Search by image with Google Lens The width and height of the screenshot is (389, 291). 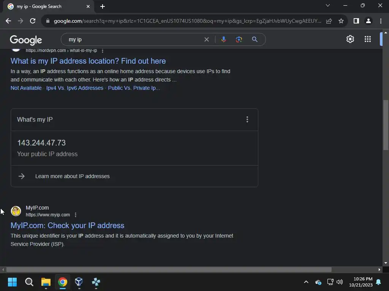[x=239, y=39]
